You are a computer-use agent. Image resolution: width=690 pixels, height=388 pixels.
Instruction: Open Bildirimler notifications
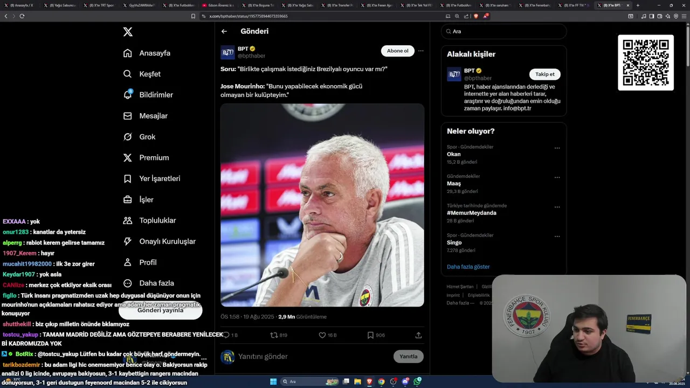tap(148, 95)
